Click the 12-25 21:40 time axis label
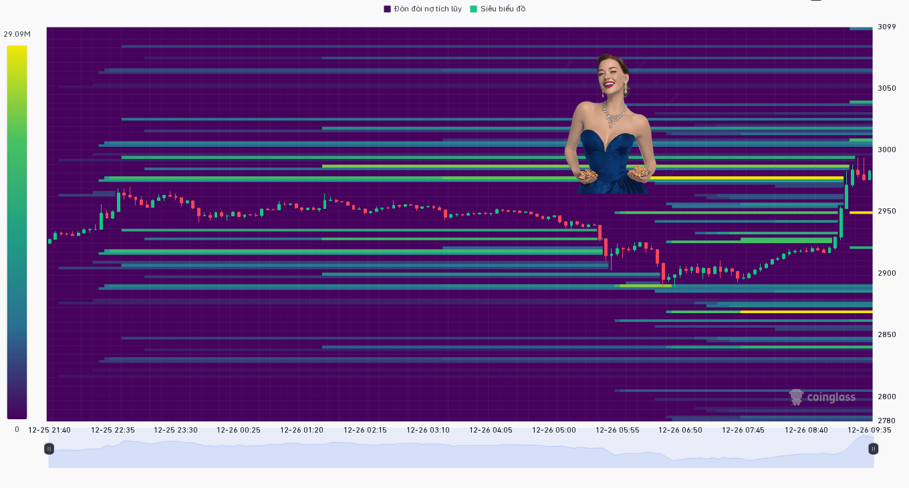The image size is (909, 488). (49, 430)
